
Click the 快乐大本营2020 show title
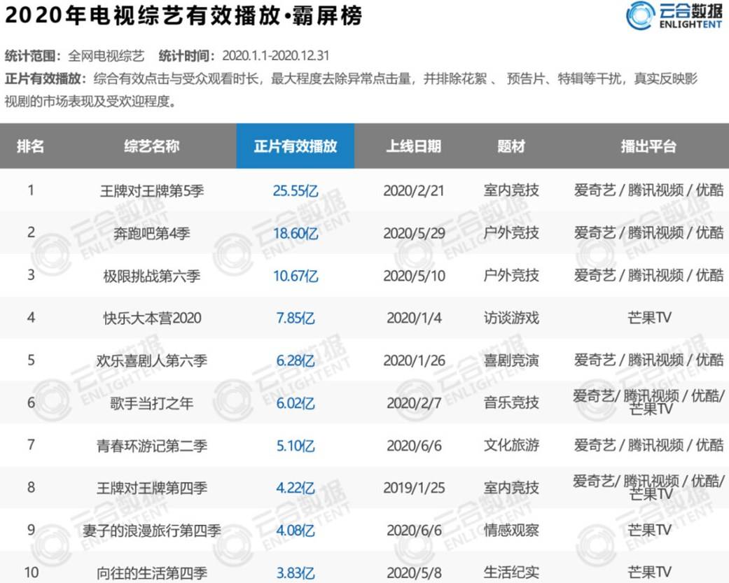coord(150,318)
